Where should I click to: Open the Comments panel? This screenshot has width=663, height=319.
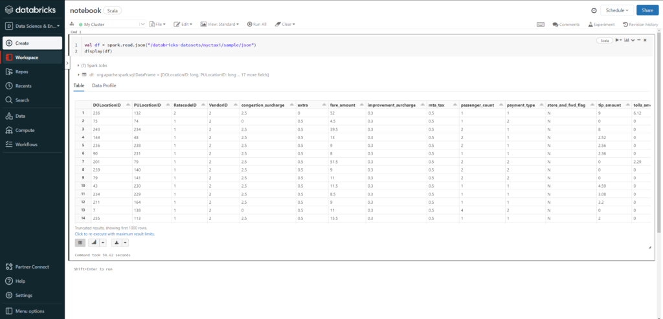click(x=566, y=24)
